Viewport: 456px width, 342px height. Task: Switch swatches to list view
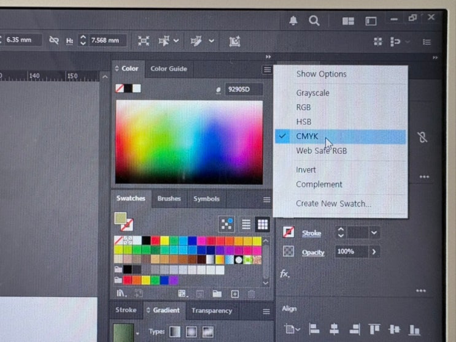tap(245, 224)
